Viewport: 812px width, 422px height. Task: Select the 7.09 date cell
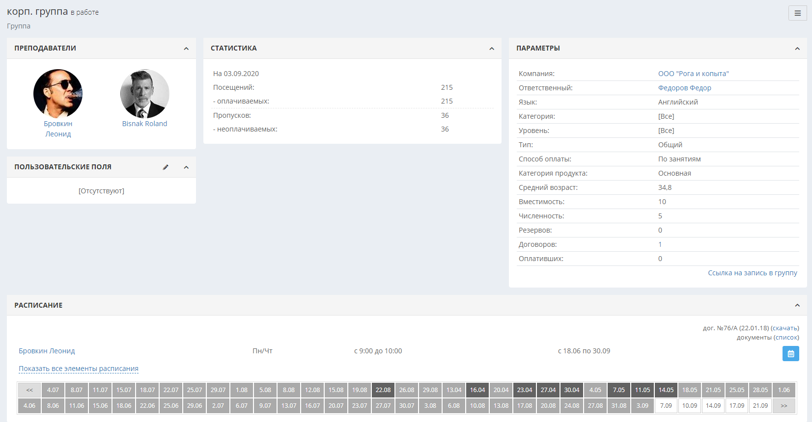666,406
